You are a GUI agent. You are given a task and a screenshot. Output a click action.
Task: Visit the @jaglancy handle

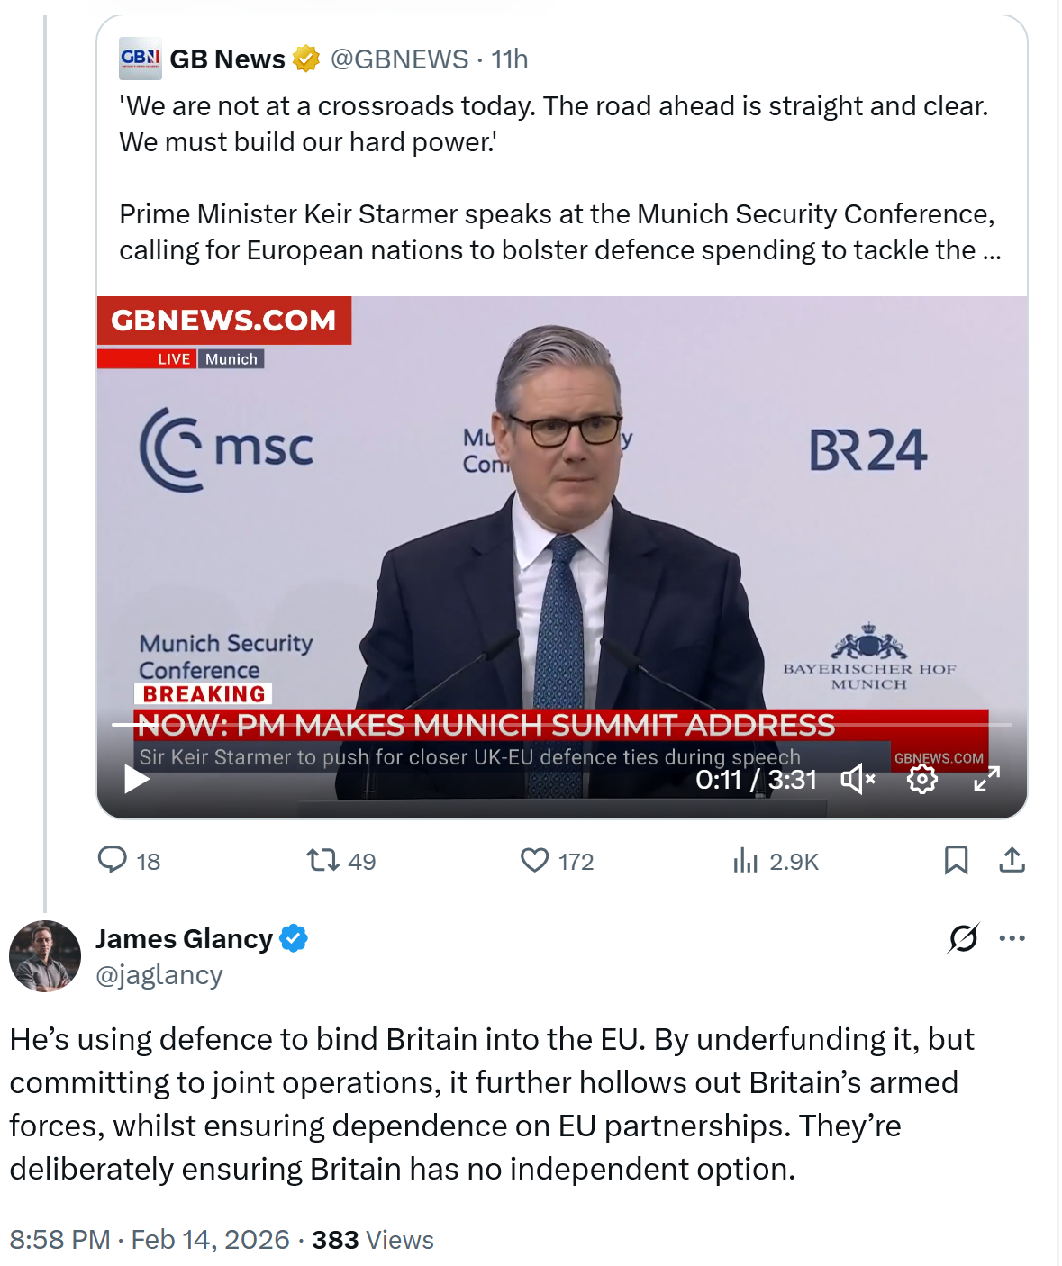point(159,975)
